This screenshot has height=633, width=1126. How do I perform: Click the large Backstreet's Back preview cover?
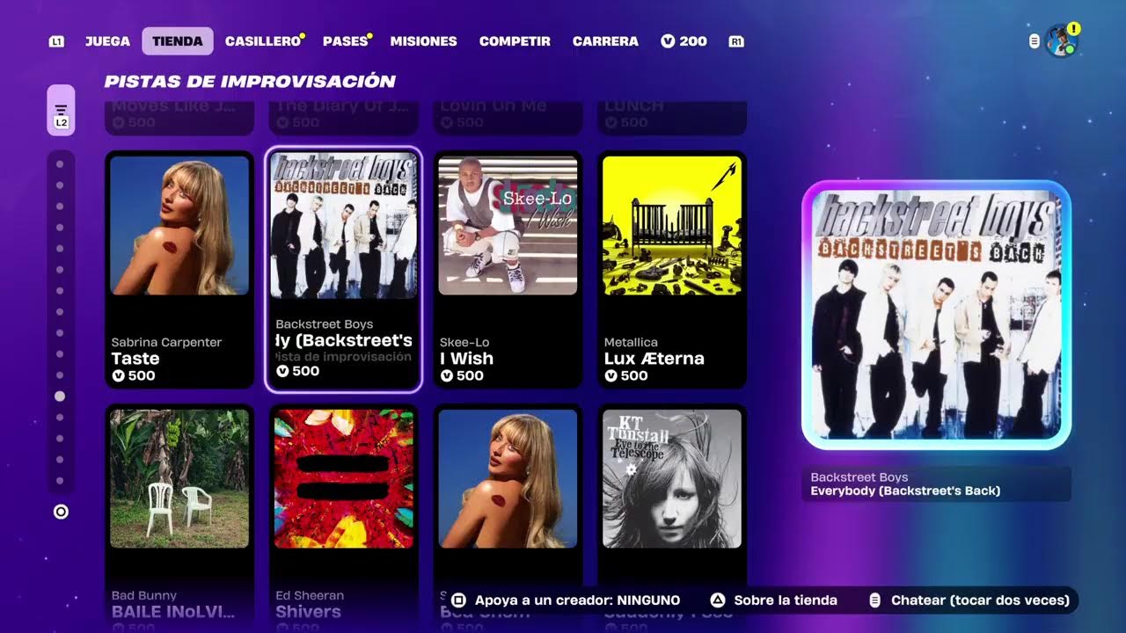tap(936, 315)
